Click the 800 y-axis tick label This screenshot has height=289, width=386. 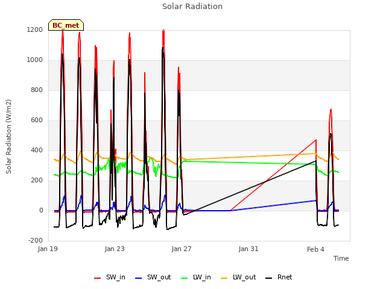point(37,90)
